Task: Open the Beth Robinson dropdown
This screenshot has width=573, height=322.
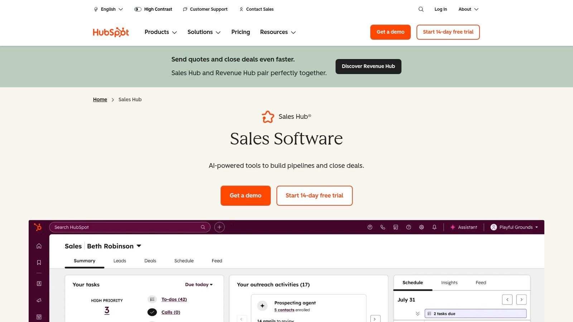Action: tap(114, 246)
